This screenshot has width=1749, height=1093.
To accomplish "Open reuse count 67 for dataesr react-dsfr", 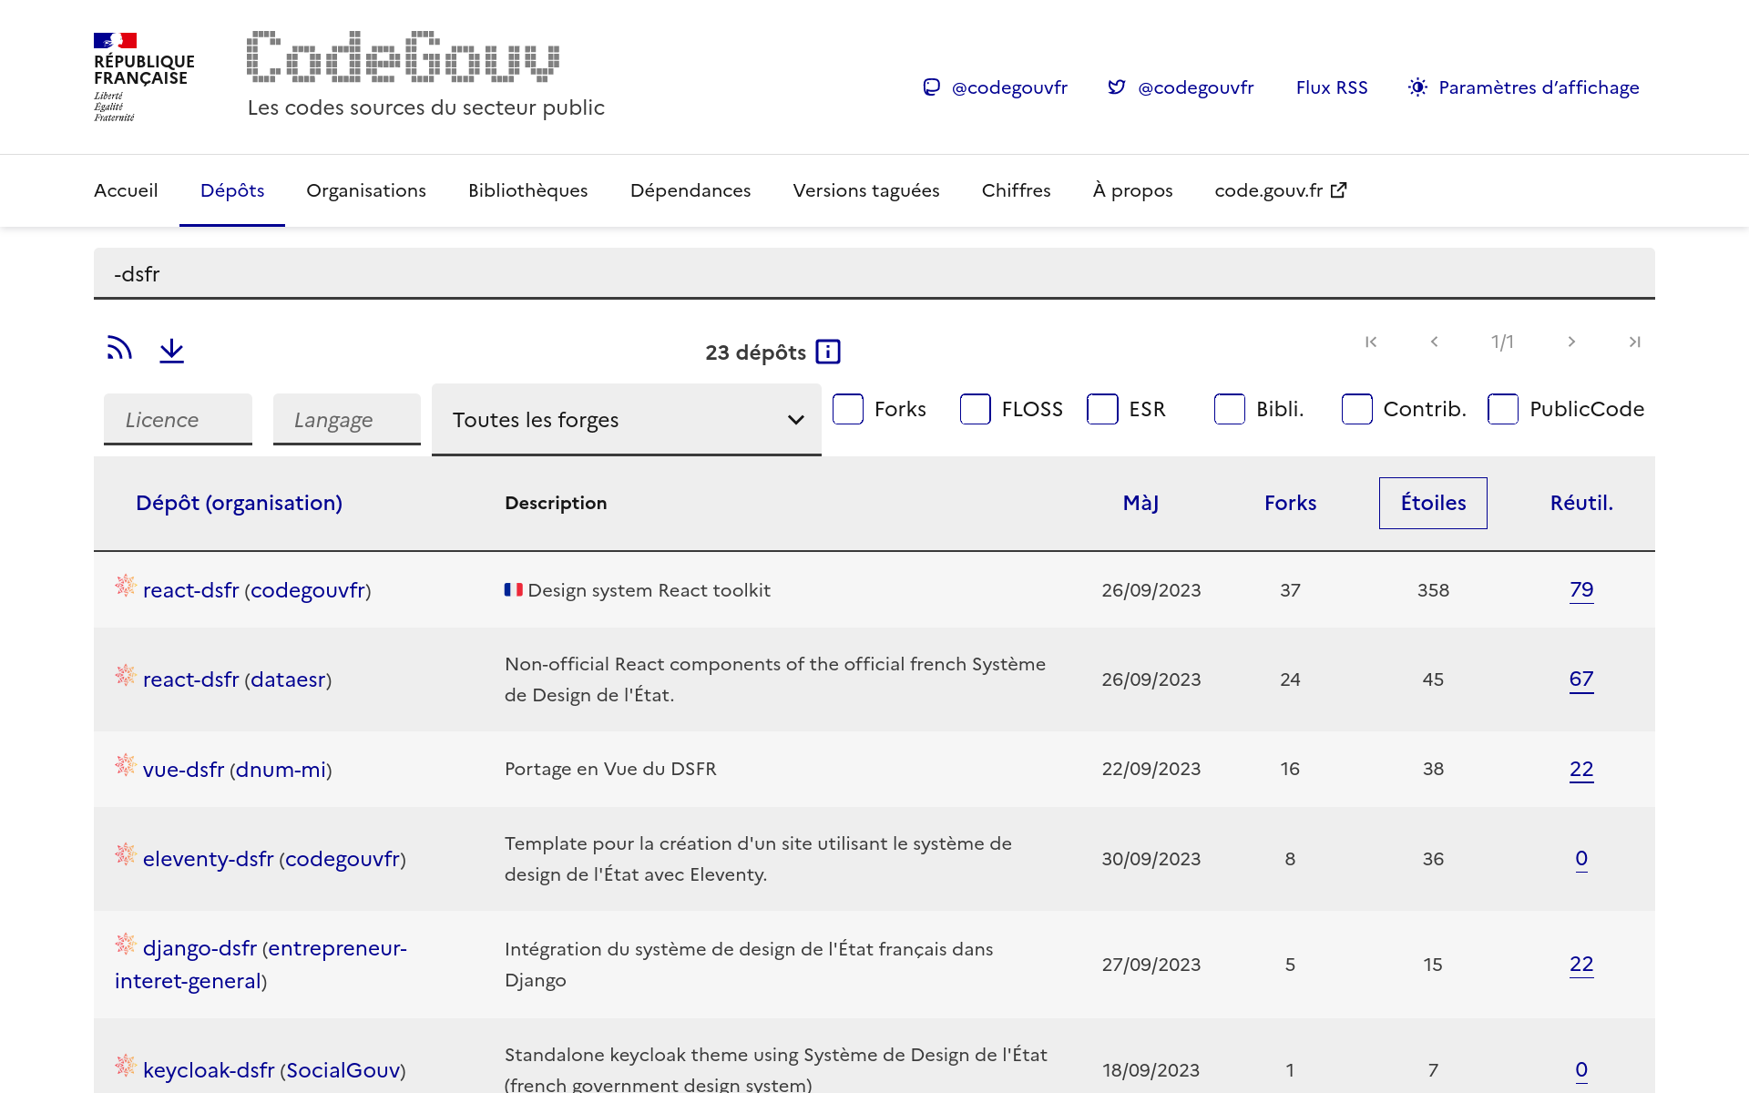I will tap(1581, 679).
